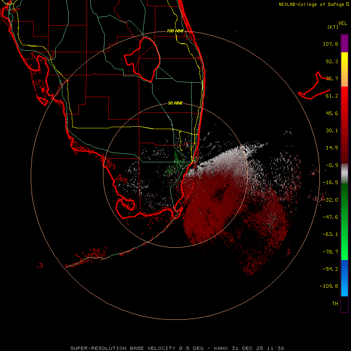Click the Super-Resolution Base Velocity caption text
Screen dimensions: 351x351
coord(177,348)
